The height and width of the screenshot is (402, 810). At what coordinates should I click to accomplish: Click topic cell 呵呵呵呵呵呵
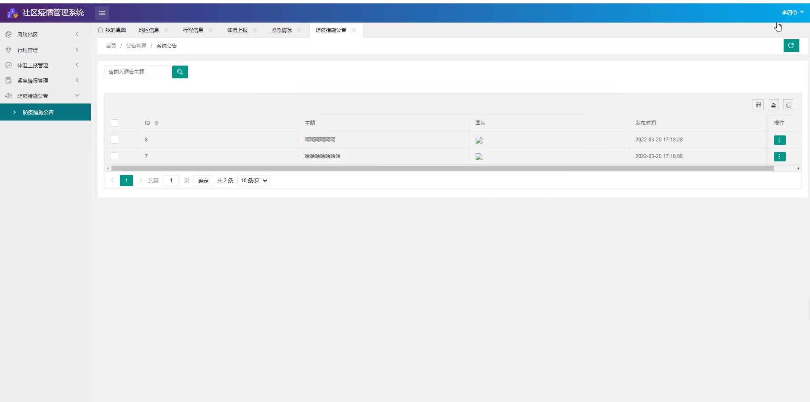tap(320, 140)
